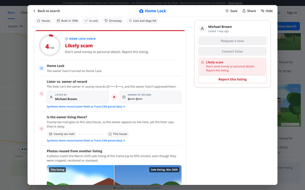The height and width of the screenshot is (190, 305).
Task: Click the House chip icon
Action: click(x=39, y=21)
